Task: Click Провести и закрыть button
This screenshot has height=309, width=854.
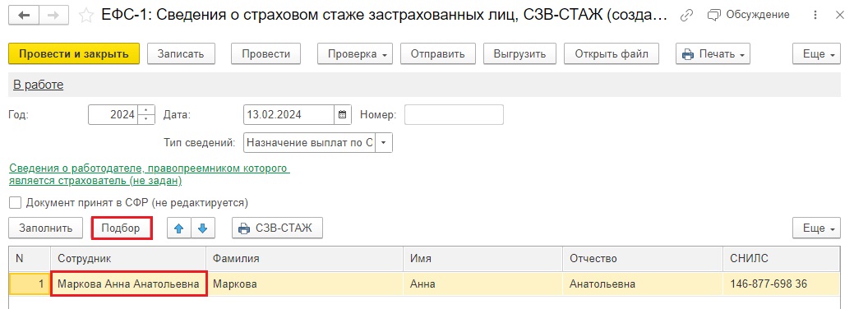Action: click(74, 54)
